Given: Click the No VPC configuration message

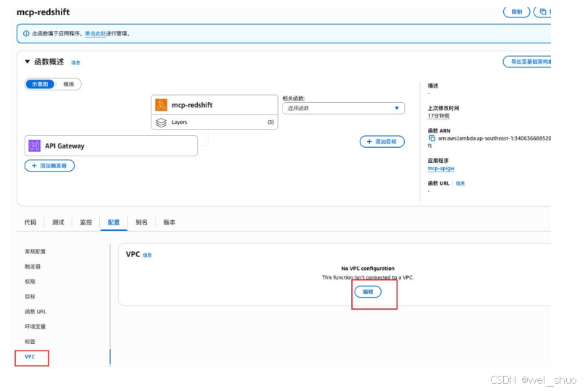Looking at the screenshot, I should [x=368, y=268].
